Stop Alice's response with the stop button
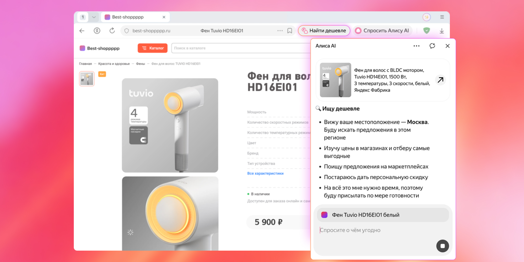524x262 pixels. click(442, 246)
